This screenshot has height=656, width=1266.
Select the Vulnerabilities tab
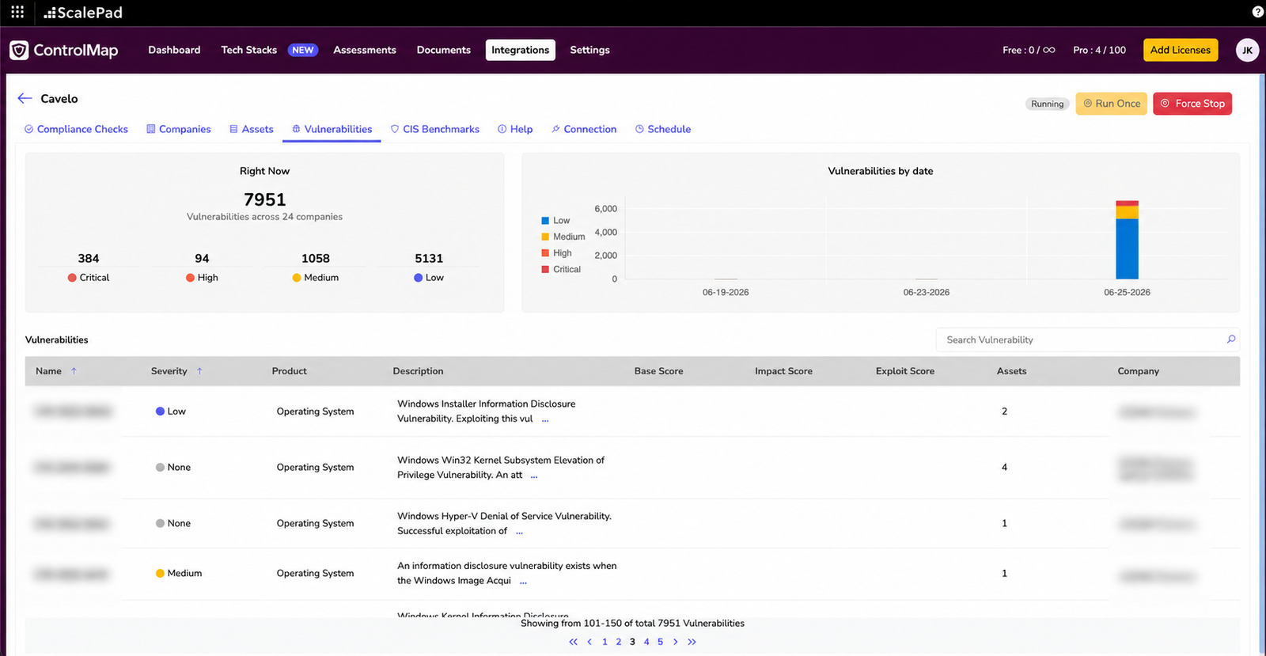(x=332, y=129)
